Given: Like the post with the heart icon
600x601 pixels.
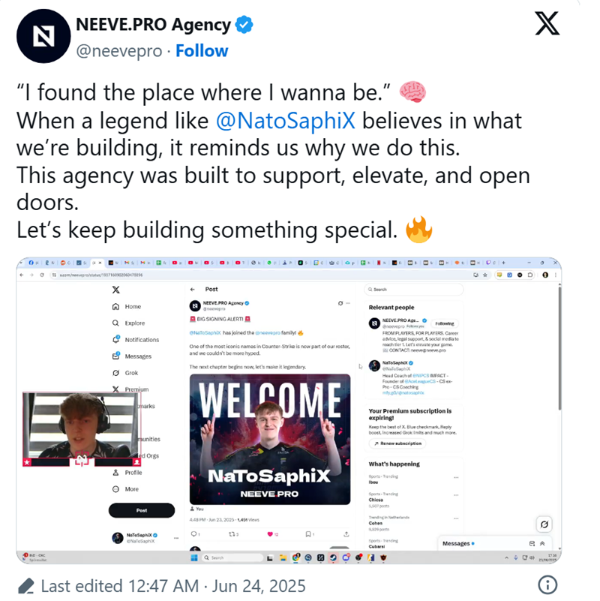Looking at the screenshot, I should pos(270,534).
